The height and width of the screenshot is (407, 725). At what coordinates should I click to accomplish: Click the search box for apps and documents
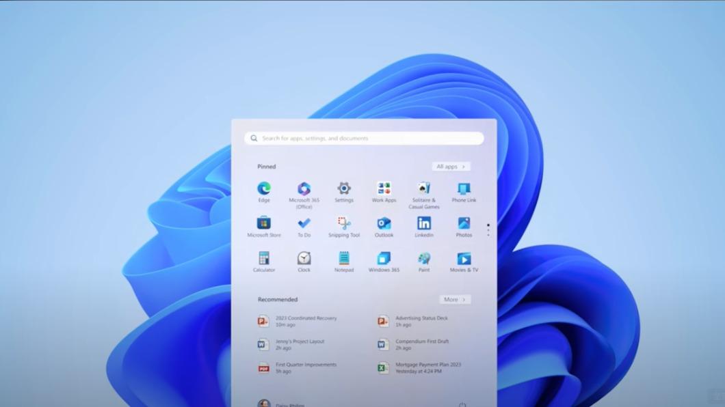(x=364, y=138)
